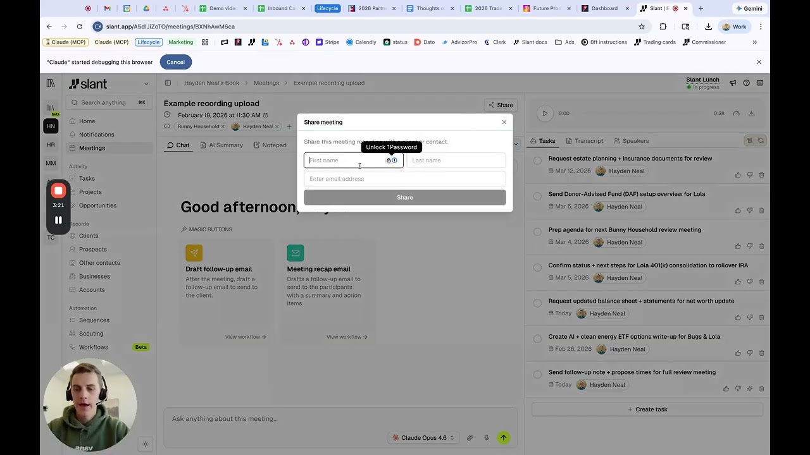Image resolution: width=810 pixels, height=455 pixels.
Task: Switch to the Transcript tab
Action: click(584, 141)
